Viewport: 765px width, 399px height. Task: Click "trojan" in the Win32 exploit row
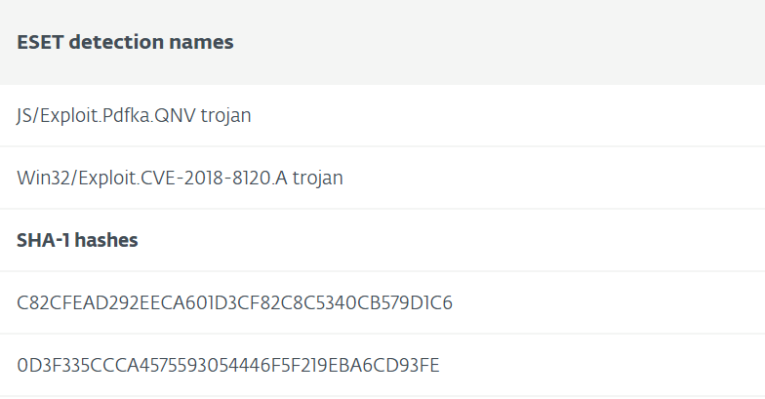317,179
